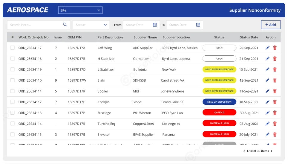
Task: Delete the ORD_25634118 row using trash icon
Action: point(275,59)
